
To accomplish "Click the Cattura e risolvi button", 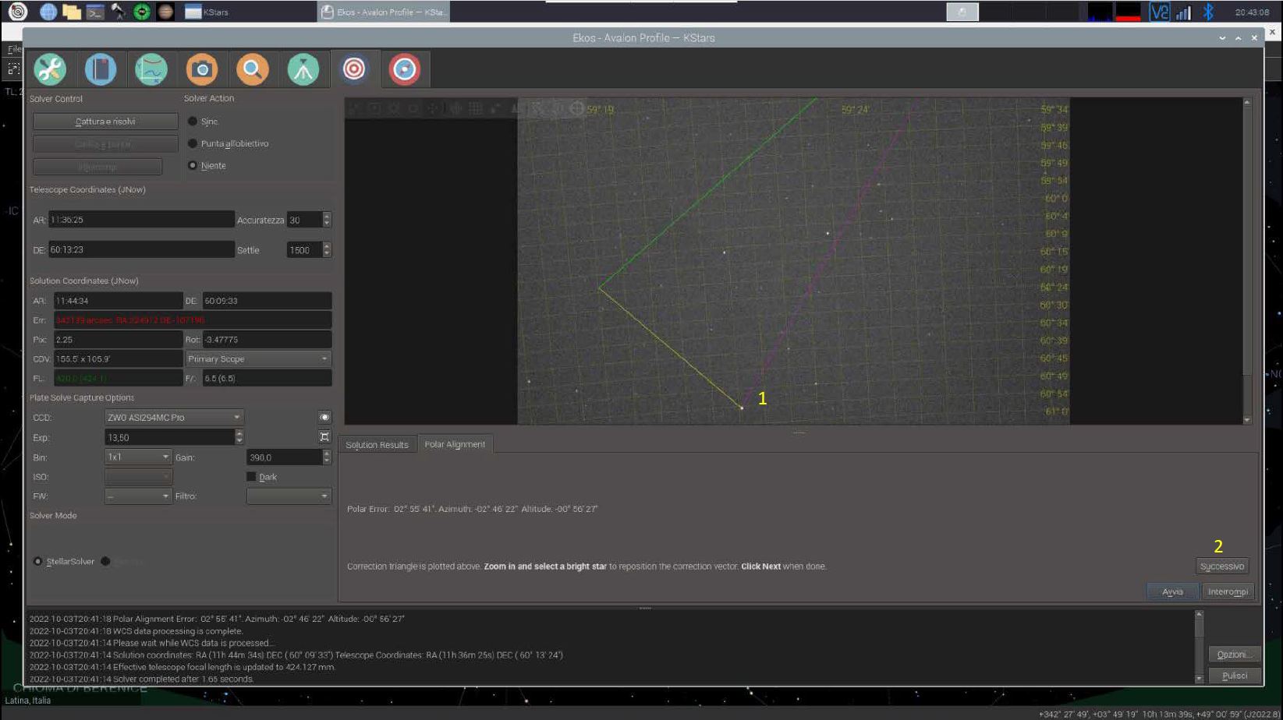I will [105, 122].
